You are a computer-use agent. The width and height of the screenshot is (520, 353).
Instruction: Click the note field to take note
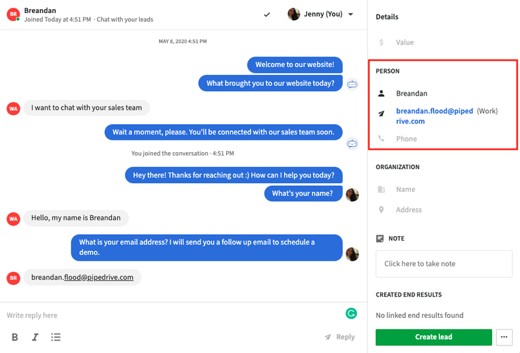444,264
